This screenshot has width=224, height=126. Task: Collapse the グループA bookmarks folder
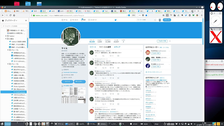(8, 50)
